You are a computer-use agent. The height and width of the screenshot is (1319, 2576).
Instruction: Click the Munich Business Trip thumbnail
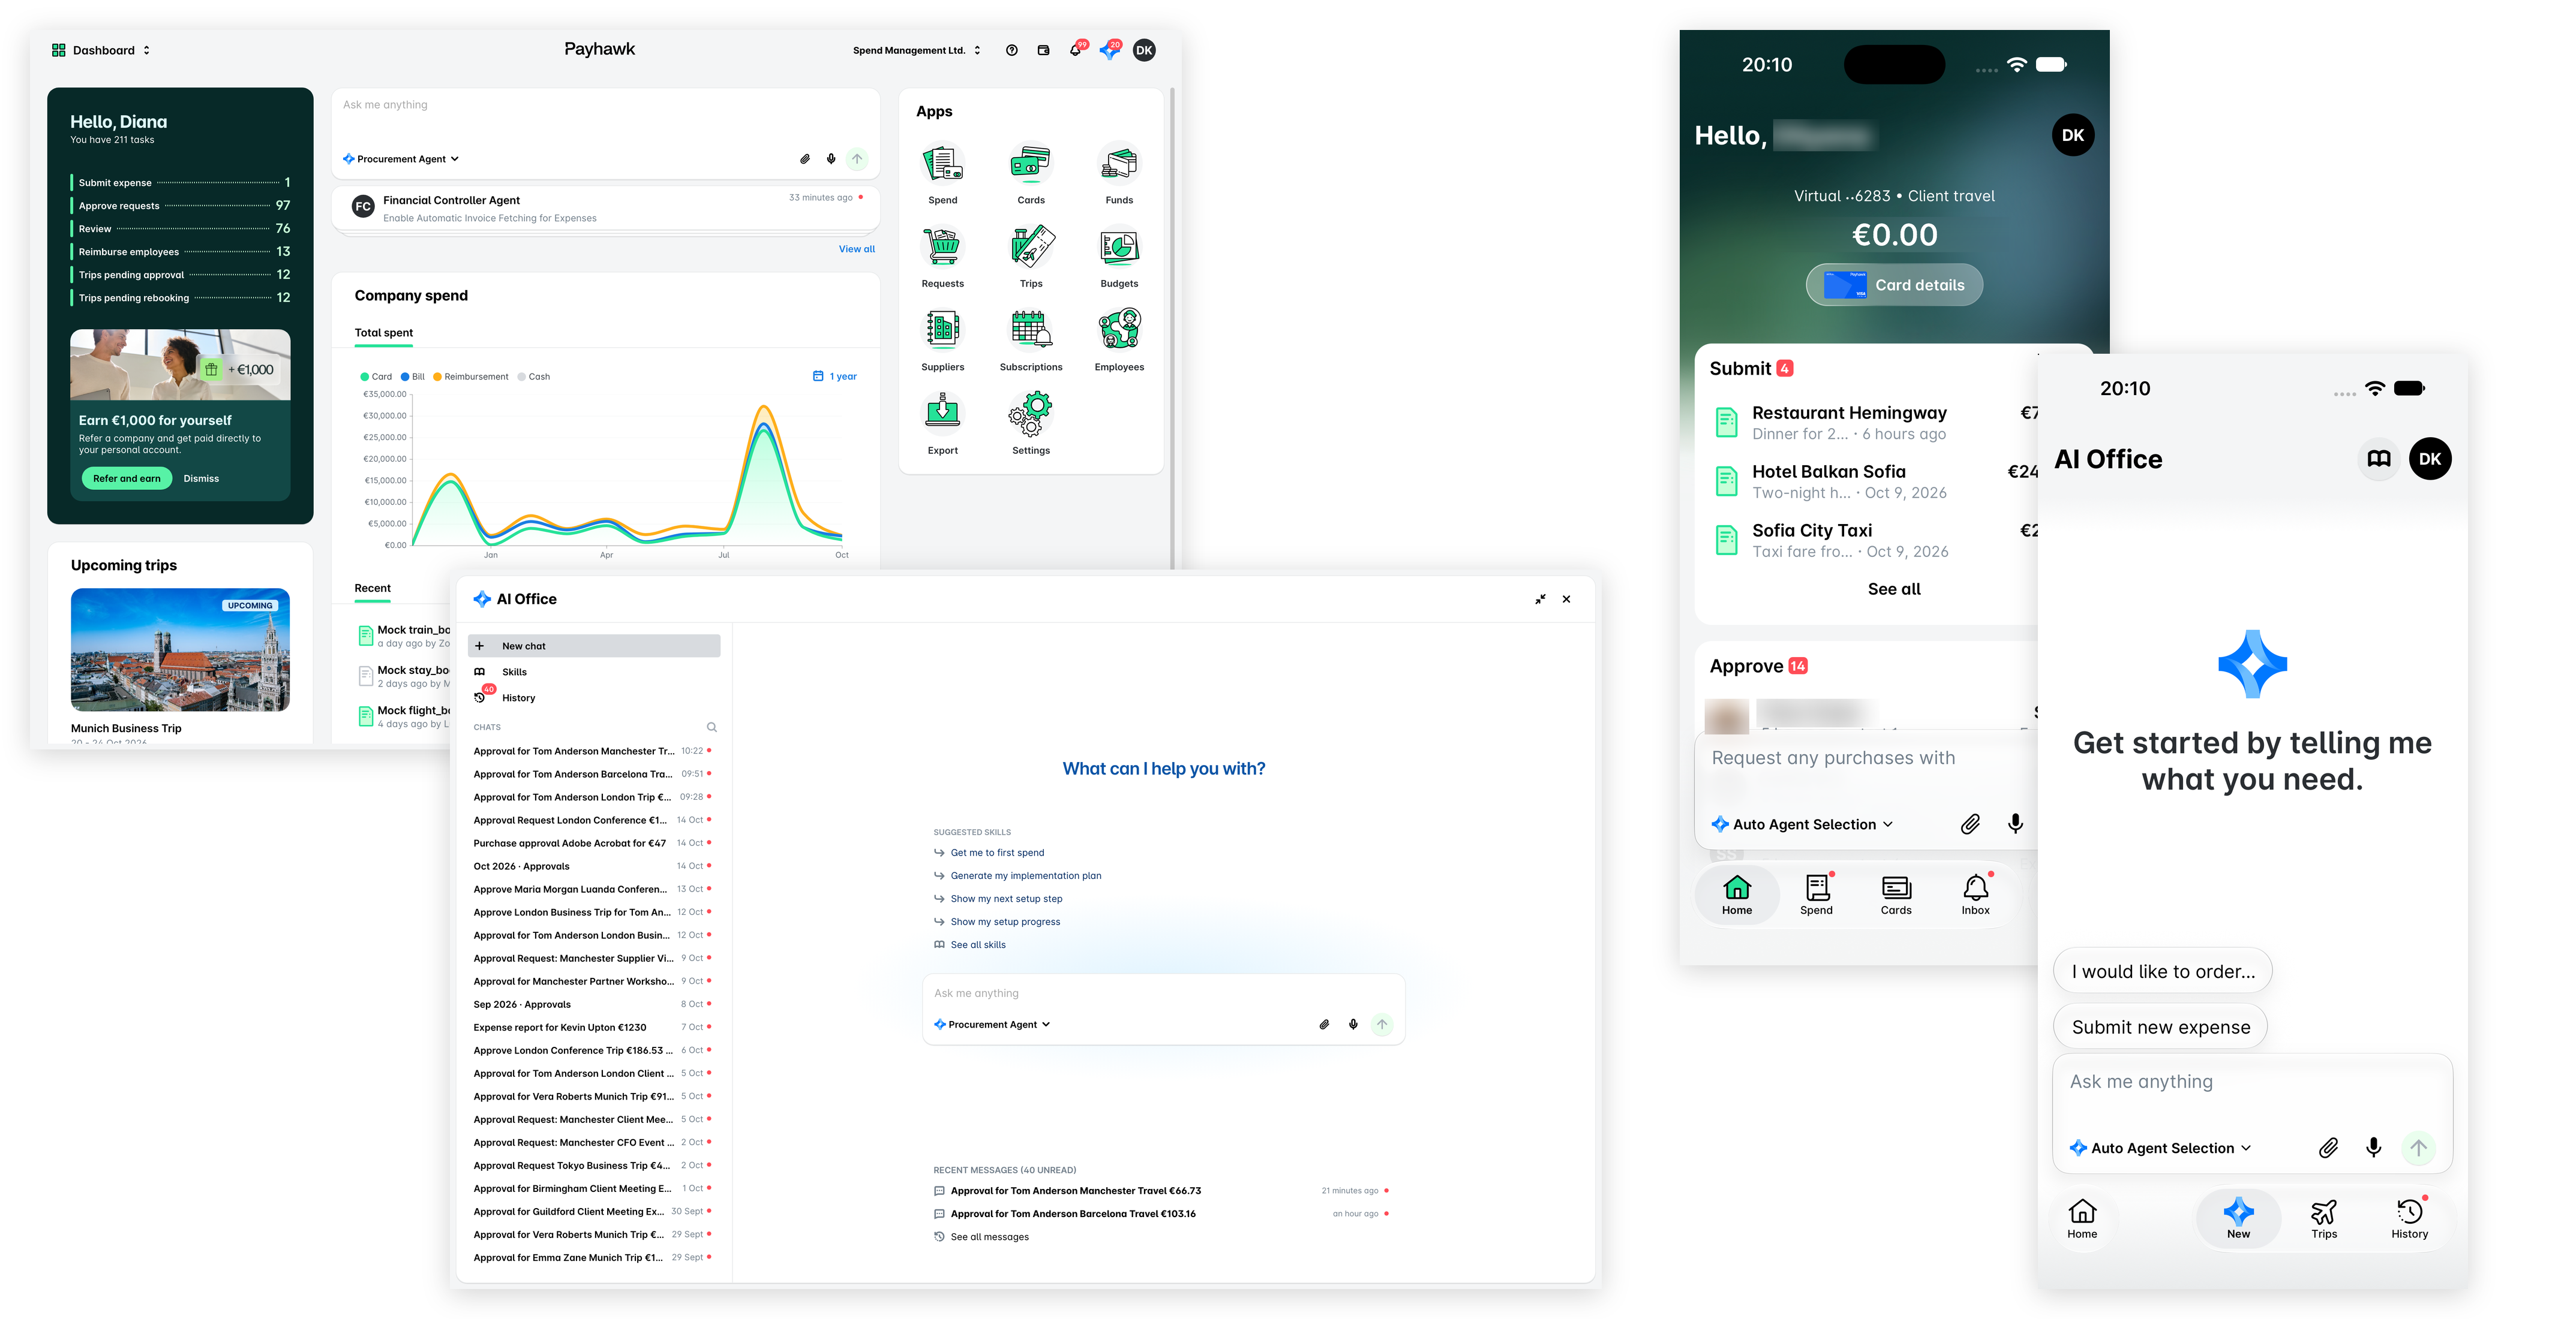click(x=180, y=649)
